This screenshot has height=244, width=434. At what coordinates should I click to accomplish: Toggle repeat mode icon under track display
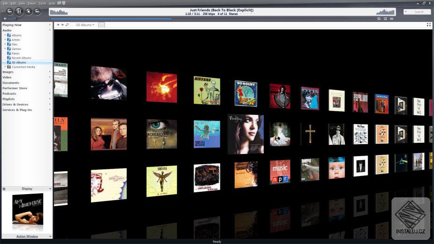[379, 19]
